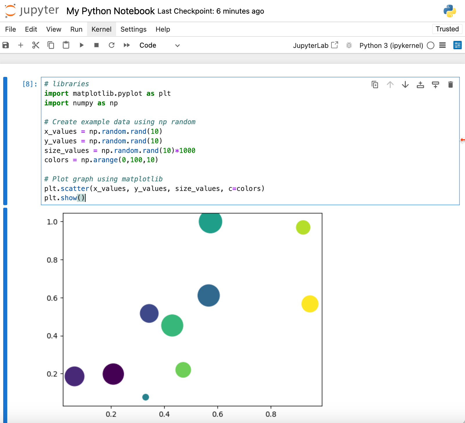The width and height of the screenshot is (465, 423).
Task: Open the Run menu
Action: (76, 29)
